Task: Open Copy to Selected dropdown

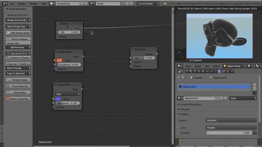Action: tap(18, 73)
